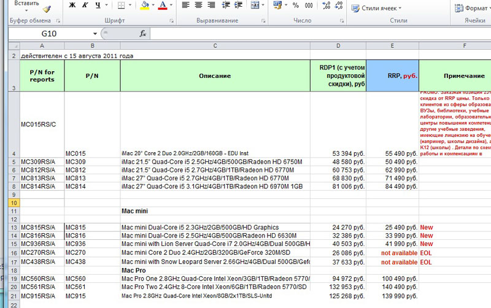Open Шрифт group dialog launcher

tap(172, 21)
